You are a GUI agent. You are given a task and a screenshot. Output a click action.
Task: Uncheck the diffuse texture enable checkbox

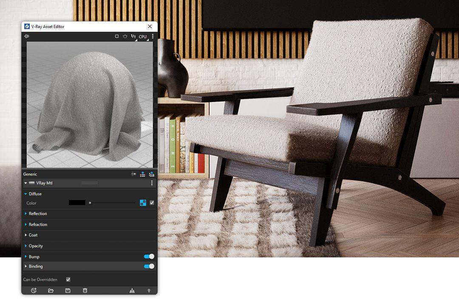[x=152, y=203]
